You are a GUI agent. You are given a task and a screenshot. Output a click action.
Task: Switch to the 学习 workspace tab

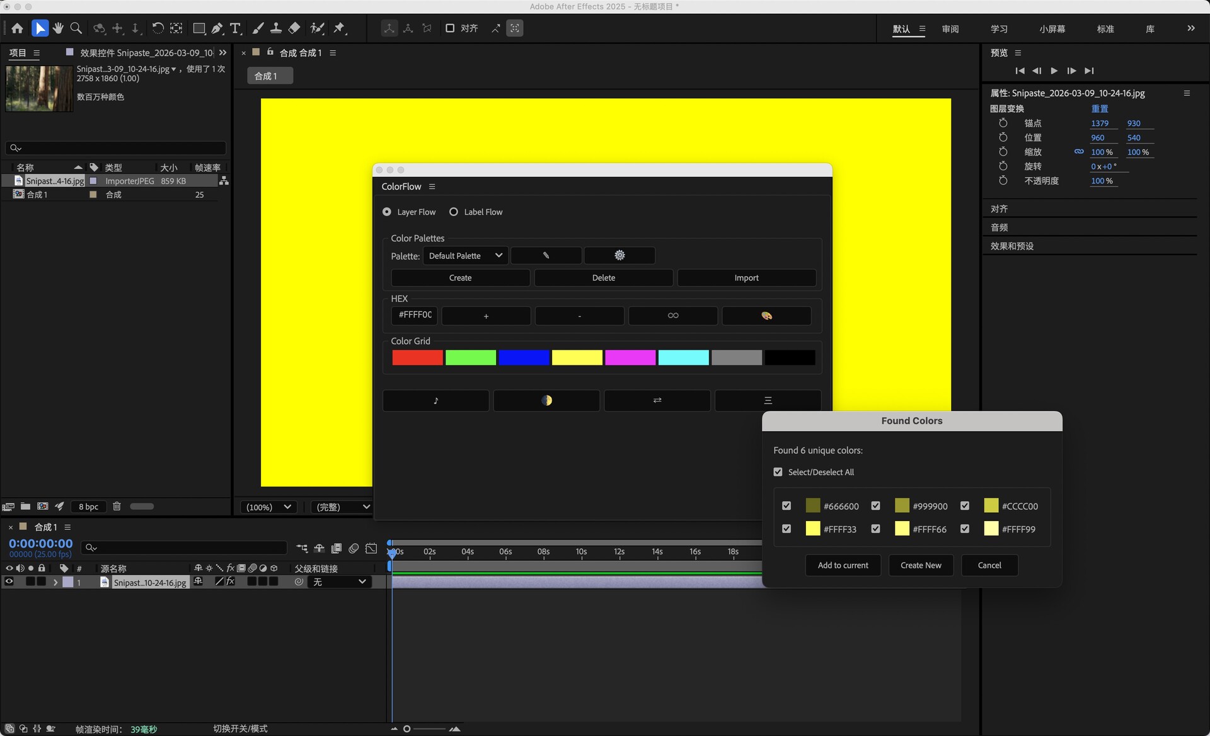999,29
